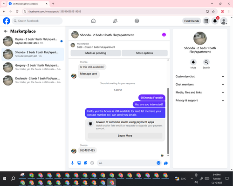This screenshot has width=233, height=186.
Task: Send a thumbs up like
Action: pos(166,163)
